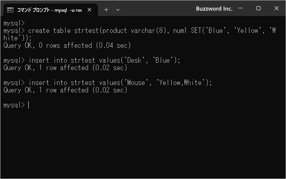The width and height of the screenshot is (286, 179).
Task: Maximize the terminal window
Action: 258,8
